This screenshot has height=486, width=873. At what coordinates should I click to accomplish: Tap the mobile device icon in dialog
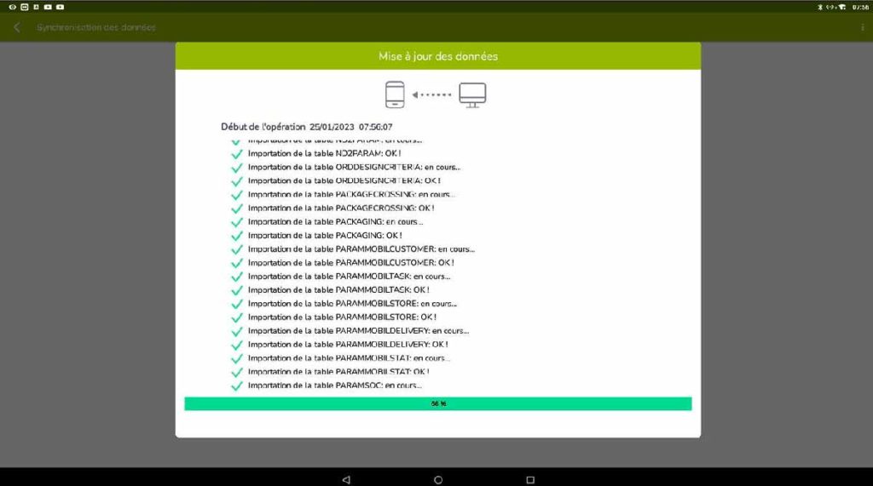tap(395, 94)
